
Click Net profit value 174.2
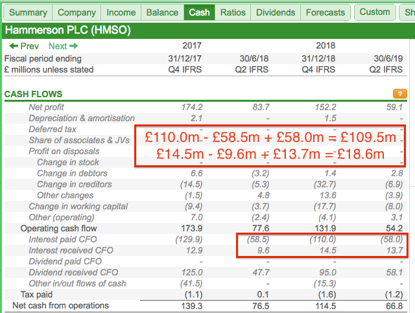pos(192,107)
